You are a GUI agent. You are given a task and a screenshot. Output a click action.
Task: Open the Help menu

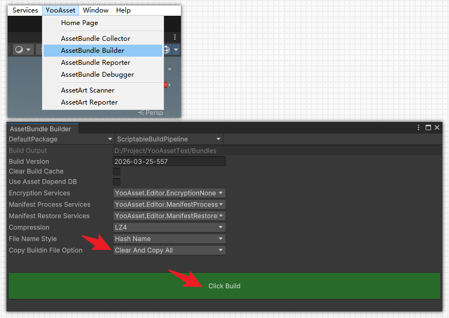[123, 10]
